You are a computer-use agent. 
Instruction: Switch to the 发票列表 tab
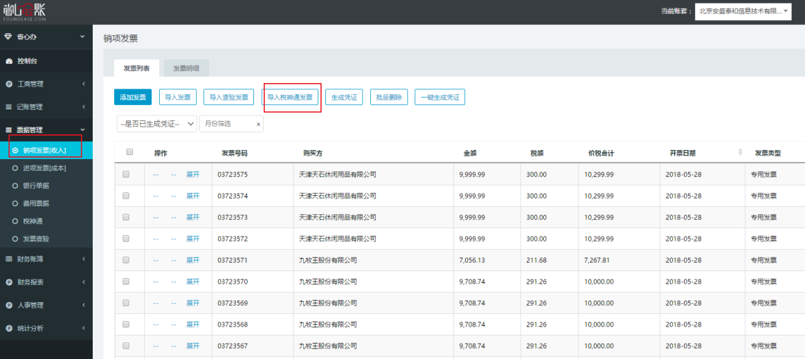[x=136, y=68]
